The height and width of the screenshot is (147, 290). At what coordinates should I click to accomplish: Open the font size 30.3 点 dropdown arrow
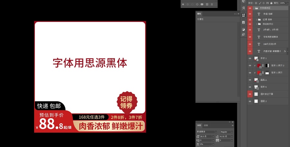tap(213, 136)
